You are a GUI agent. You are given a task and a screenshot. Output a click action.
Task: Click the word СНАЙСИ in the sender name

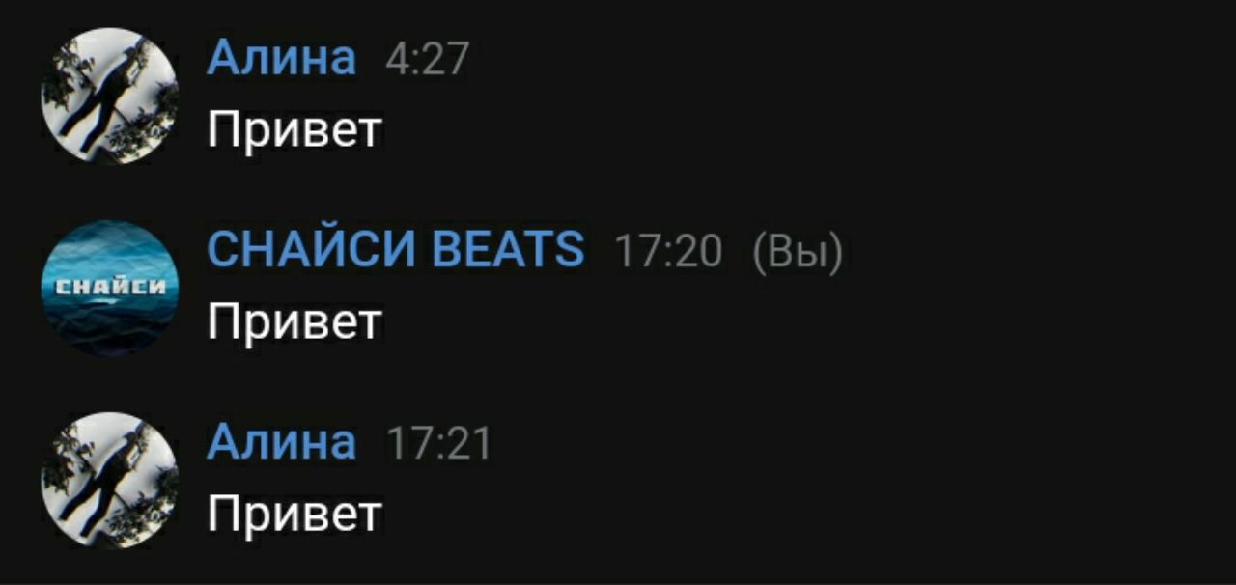pos(312,251)
